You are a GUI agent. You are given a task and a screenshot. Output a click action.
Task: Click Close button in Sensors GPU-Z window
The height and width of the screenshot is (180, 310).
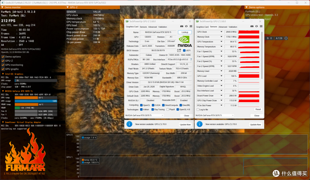pyautogui.click(x=257, y=115)
